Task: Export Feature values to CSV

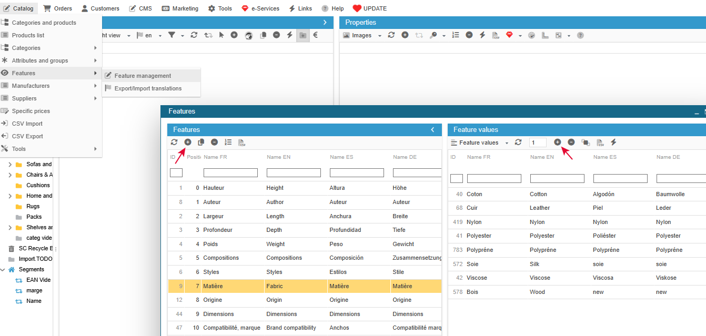Action: tap(600, 142)
